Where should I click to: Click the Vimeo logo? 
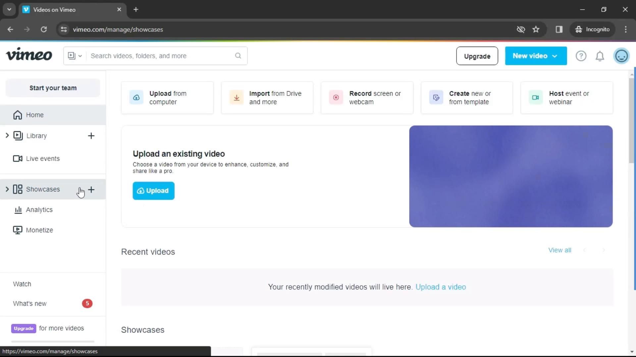[x=29, y=55]
